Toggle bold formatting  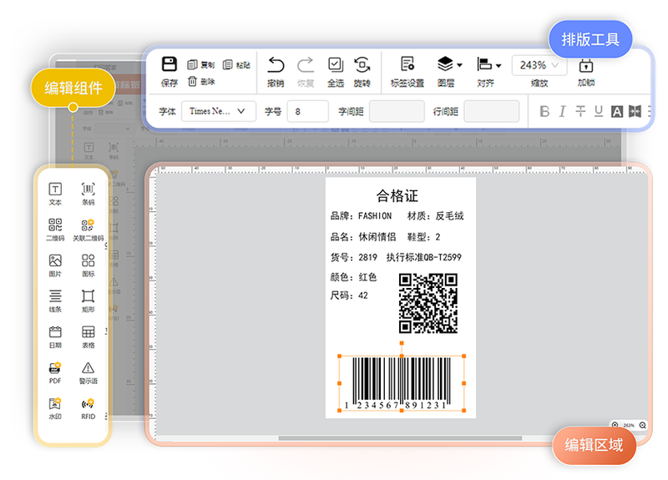544,112
